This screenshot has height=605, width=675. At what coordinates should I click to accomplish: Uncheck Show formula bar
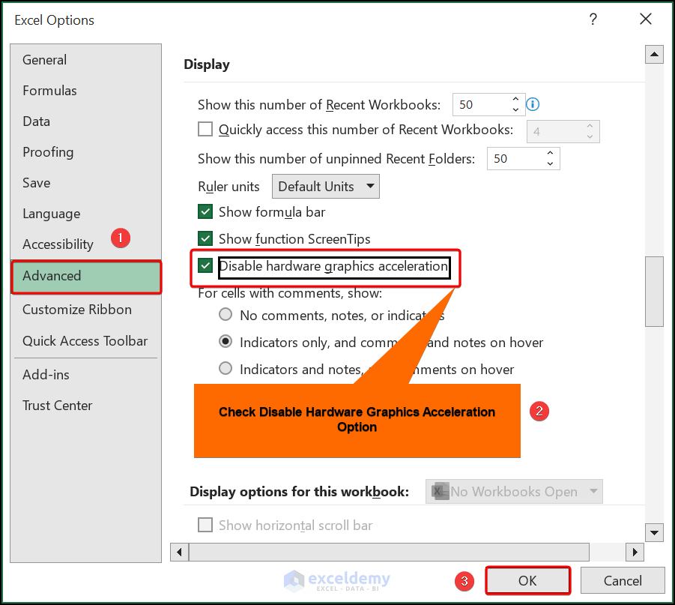[x=205, y=211]
